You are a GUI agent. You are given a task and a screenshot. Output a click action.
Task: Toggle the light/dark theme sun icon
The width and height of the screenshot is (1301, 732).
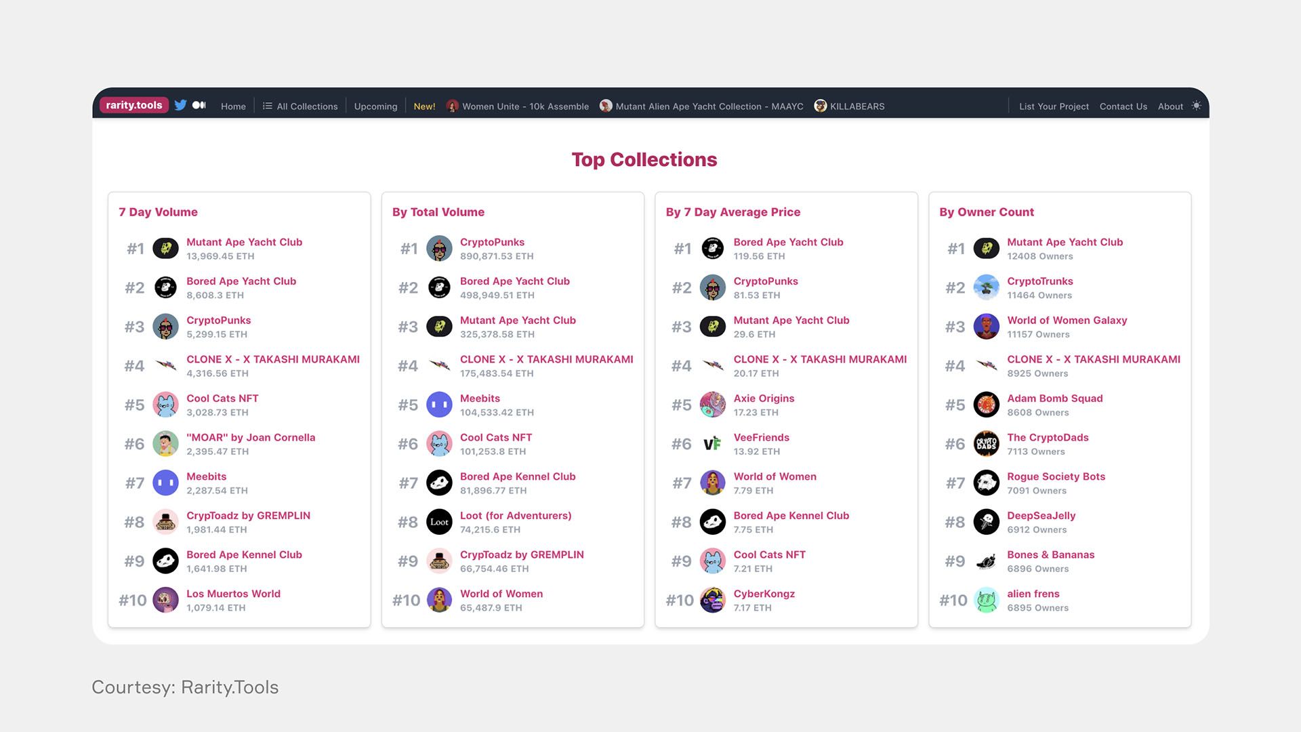[1196, 106]
